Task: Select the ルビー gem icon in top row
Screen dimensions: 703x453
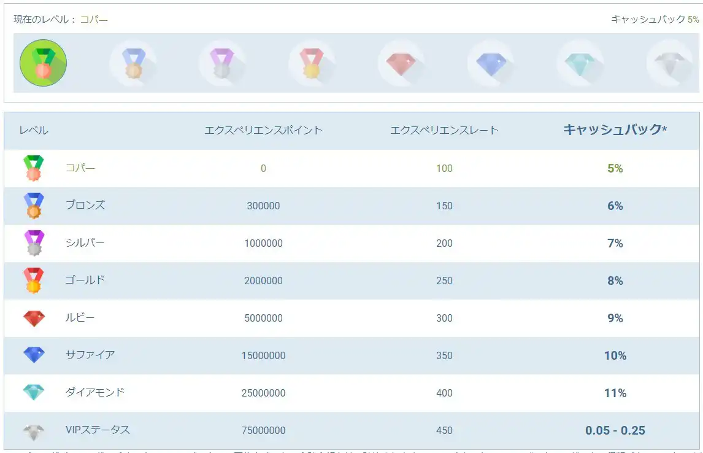Action: click(402, 63)
